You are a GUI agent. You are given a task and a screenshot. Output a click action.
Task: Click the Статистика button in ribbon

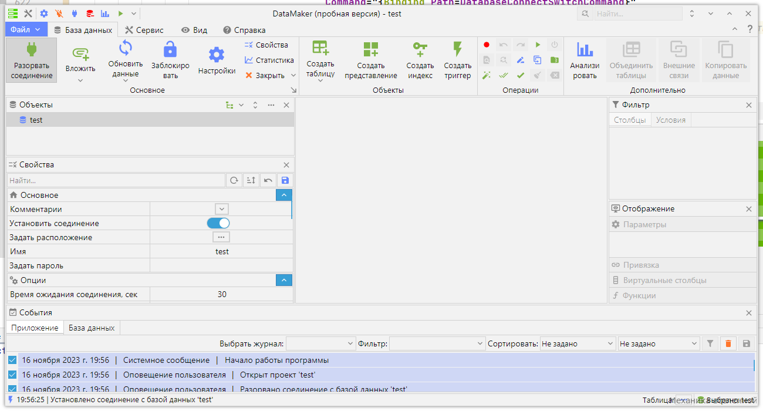pos(269,60)
